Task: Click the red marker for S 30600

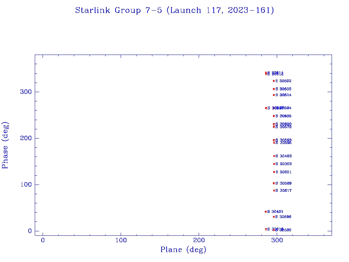Action: pos(274,124)
